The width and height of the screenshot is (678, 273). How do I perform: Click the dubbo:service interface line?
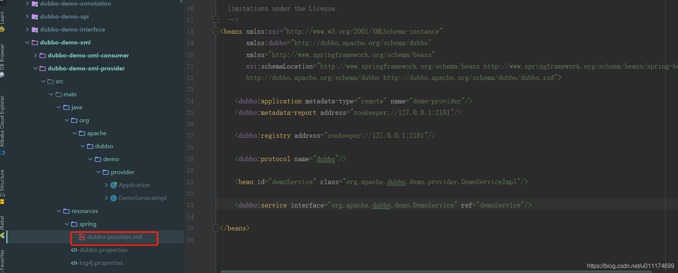[383, 205]
